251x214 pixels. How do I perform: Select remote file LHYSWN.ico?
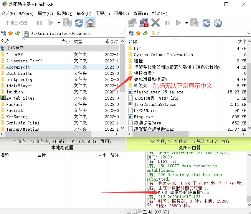(187, 111)
